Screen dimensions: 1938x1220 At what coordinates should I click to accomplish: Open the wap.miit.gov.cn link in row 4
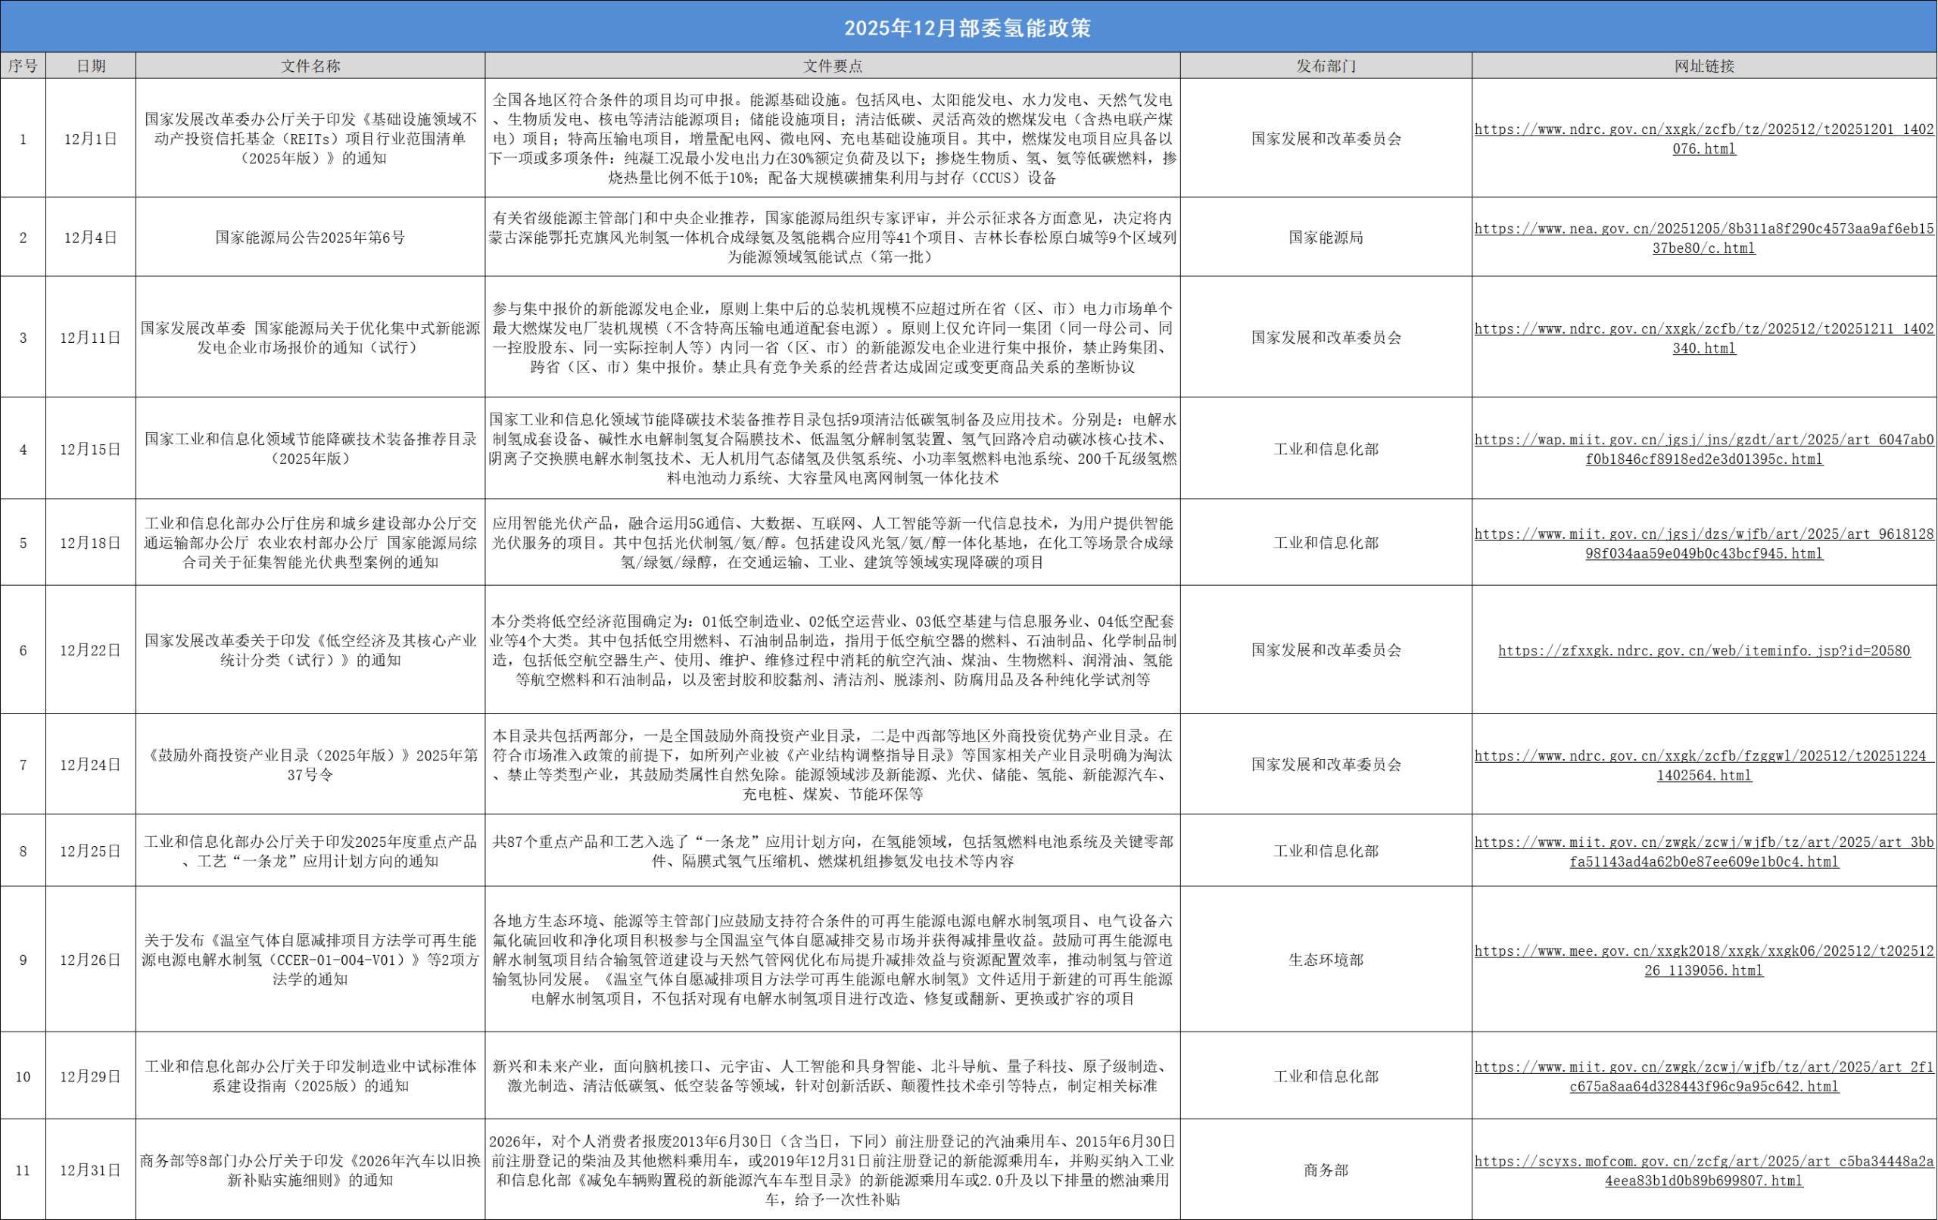coord(1704,449)
